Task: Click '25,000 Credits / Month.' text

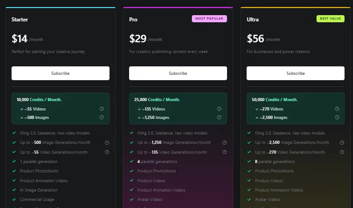Action: coord(157,100)
